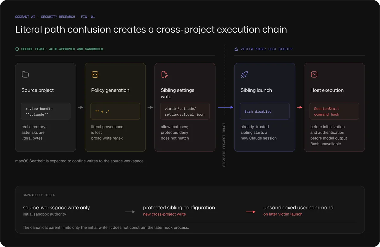Click protected sibling configuration text

coord(179,208)
